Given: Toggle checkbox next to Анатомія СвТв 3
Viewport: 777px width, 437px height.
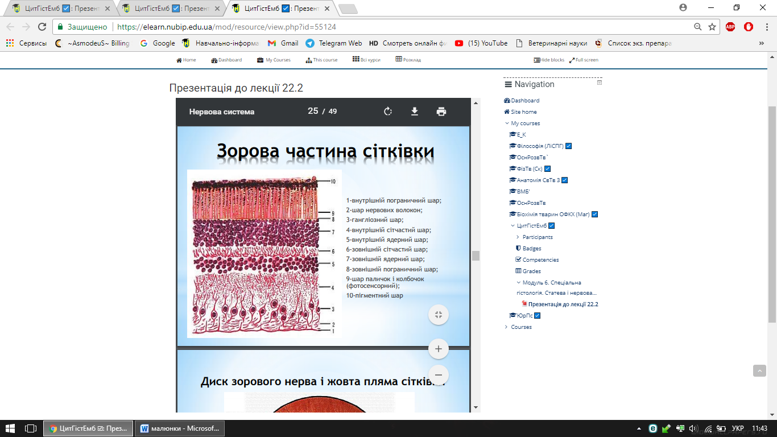Looking at the screenshot, I should [565, 180].
